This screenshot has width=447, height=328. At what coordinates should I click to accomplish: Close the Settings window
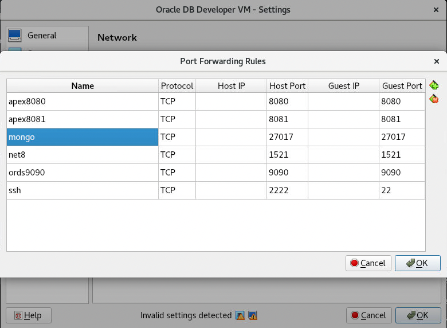437,10
